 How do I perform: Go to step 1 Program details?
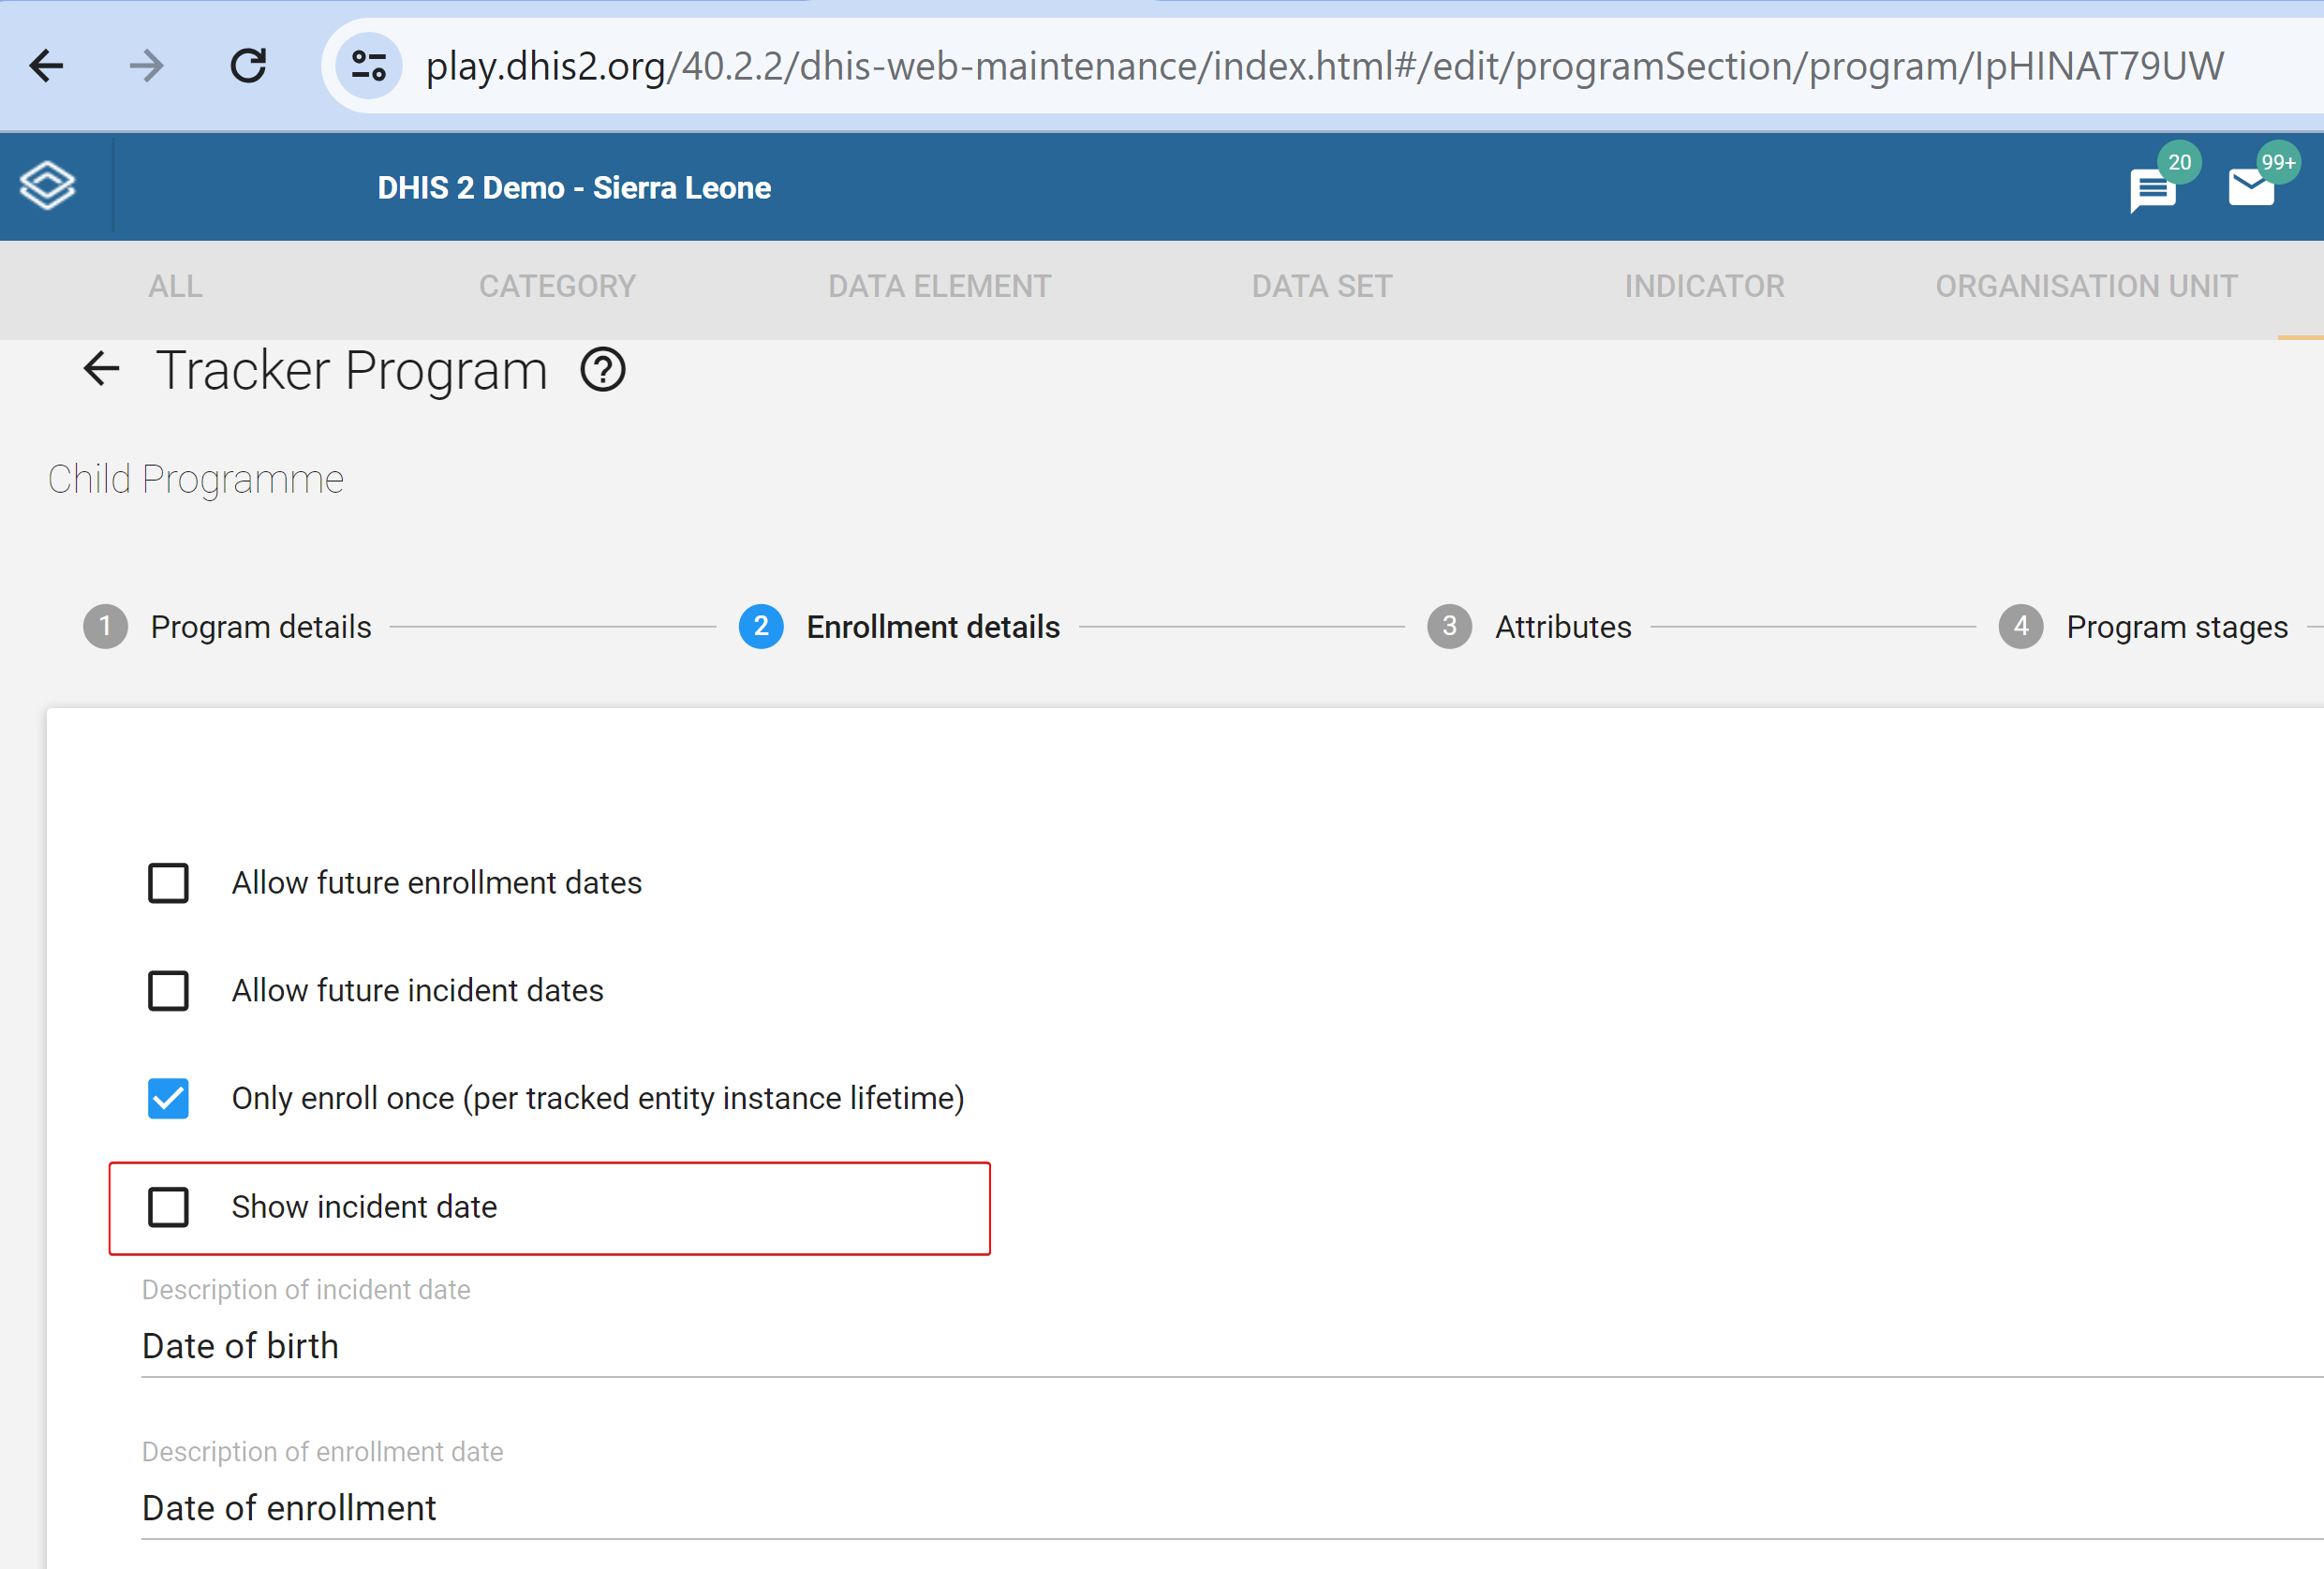click(x=227, y=627)
